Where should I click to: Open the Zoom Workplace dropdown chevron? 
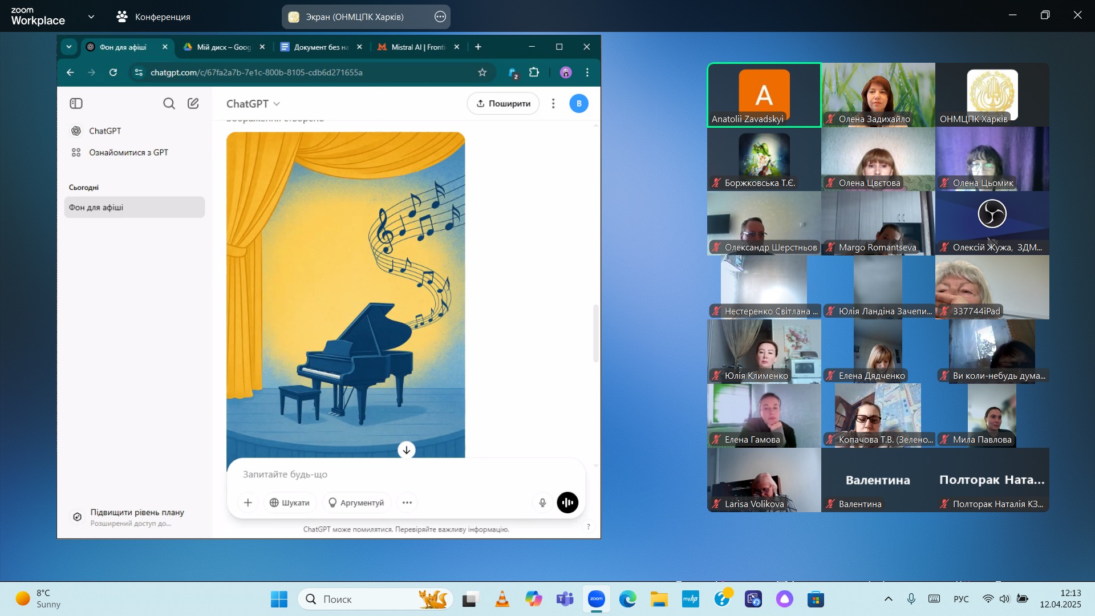(x=91, y=17)
